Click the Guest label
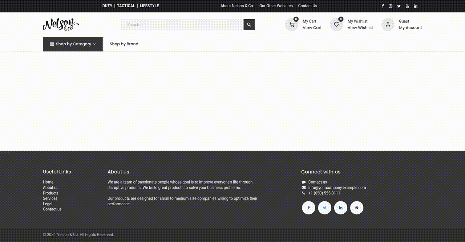The height and width of the screenshot is (242, 465). pos(404,21)
